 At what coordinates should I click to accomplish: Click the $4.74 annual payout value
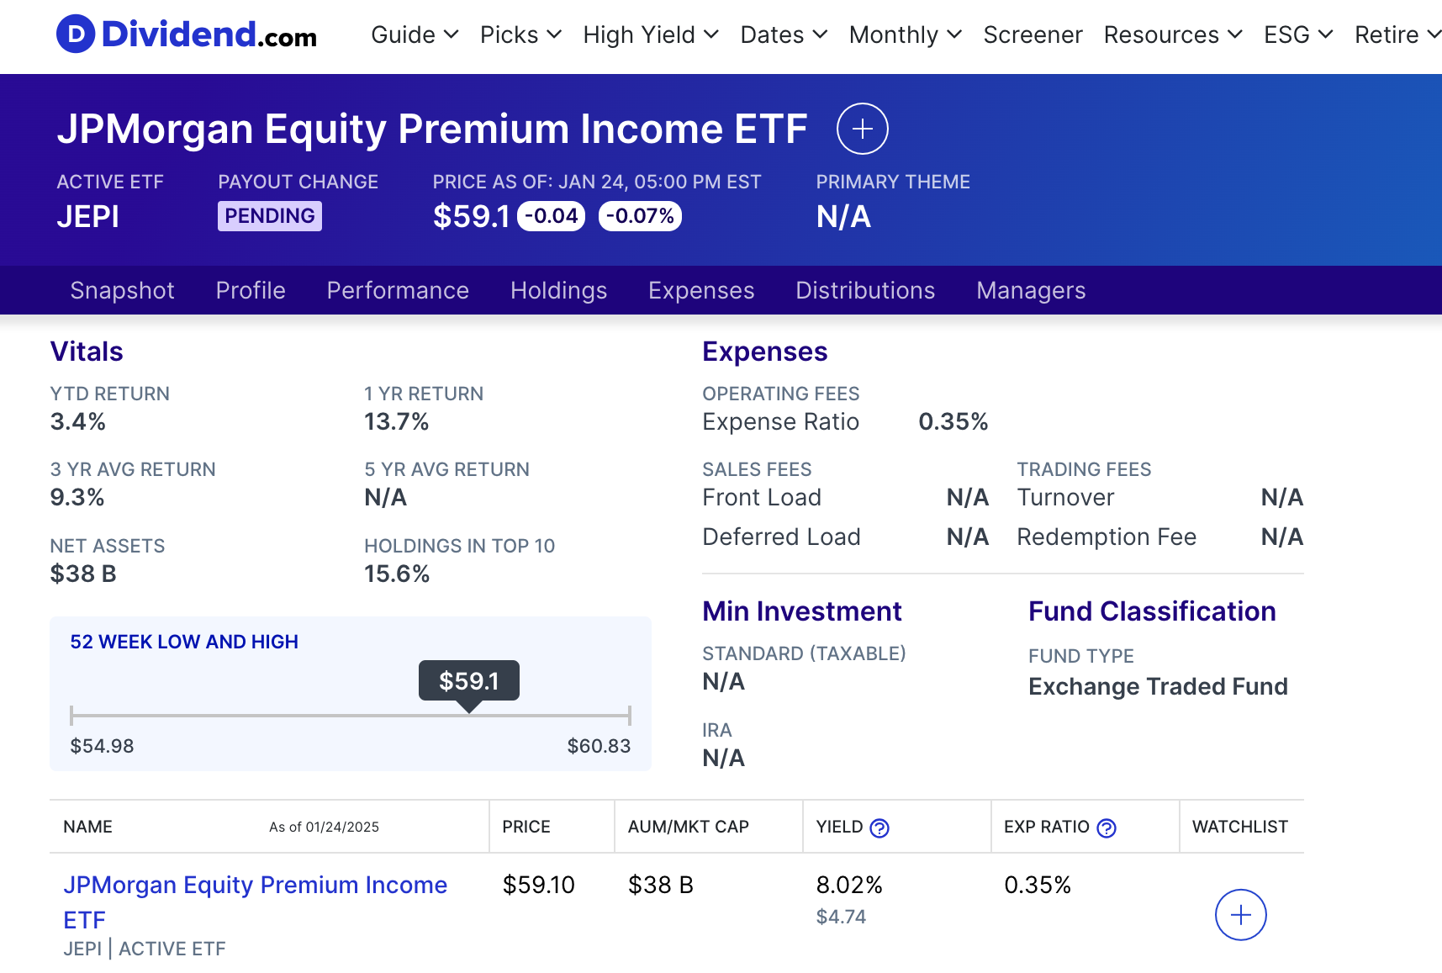841,917
